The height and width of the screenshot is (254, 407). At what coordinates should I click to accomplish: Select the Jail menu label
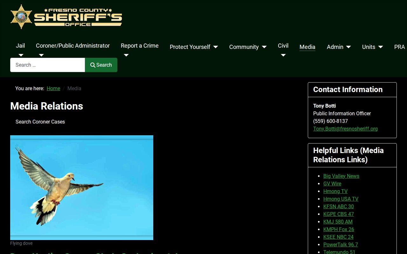tap(20, 46)
